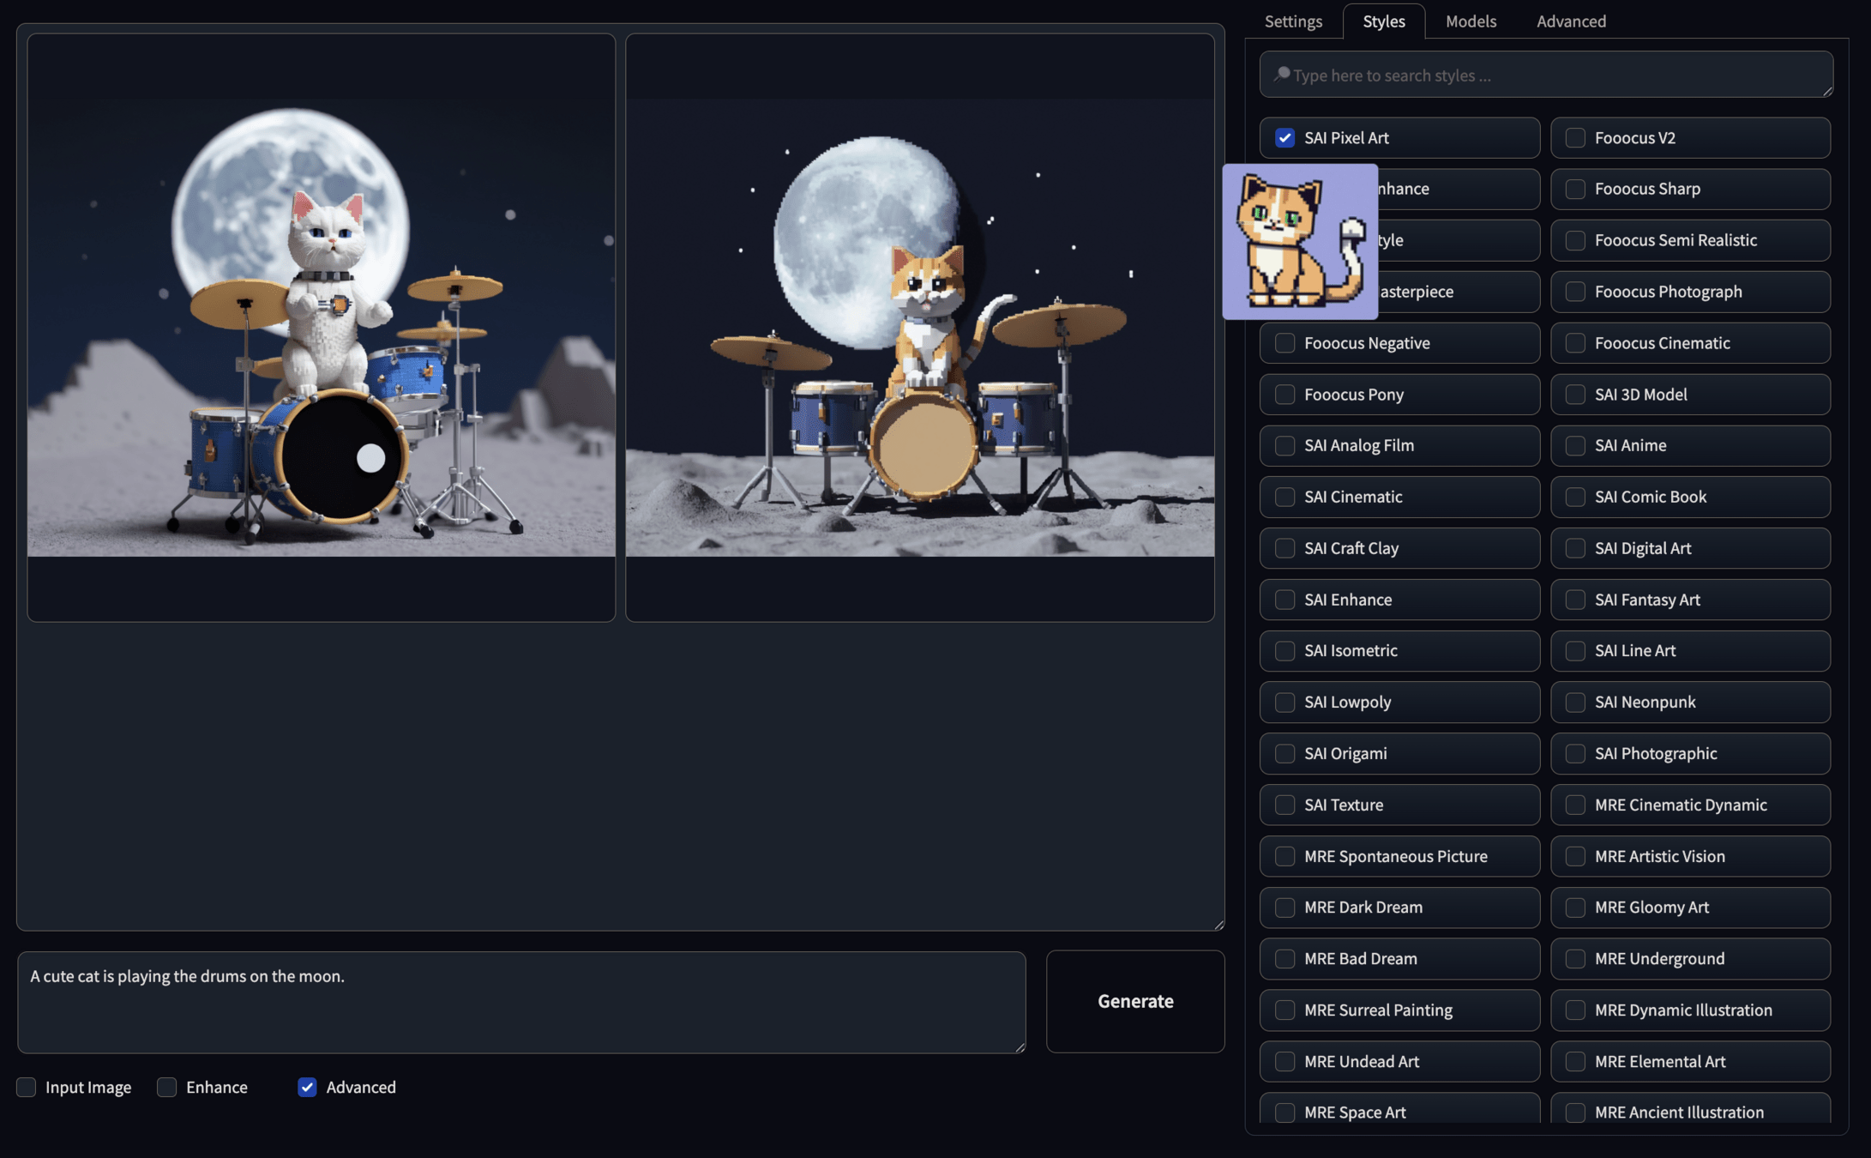The image size is (1871, 1158).
Task: Click the style search field
Action: click(1545, 75)
